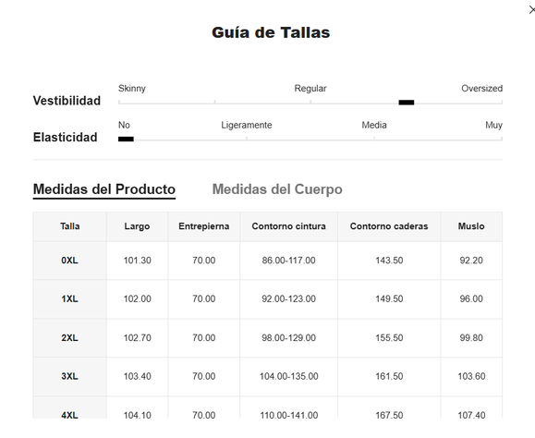Click the Contorno caderas column header
Viewport: 535px width, 438px height.
click(389, 226)
